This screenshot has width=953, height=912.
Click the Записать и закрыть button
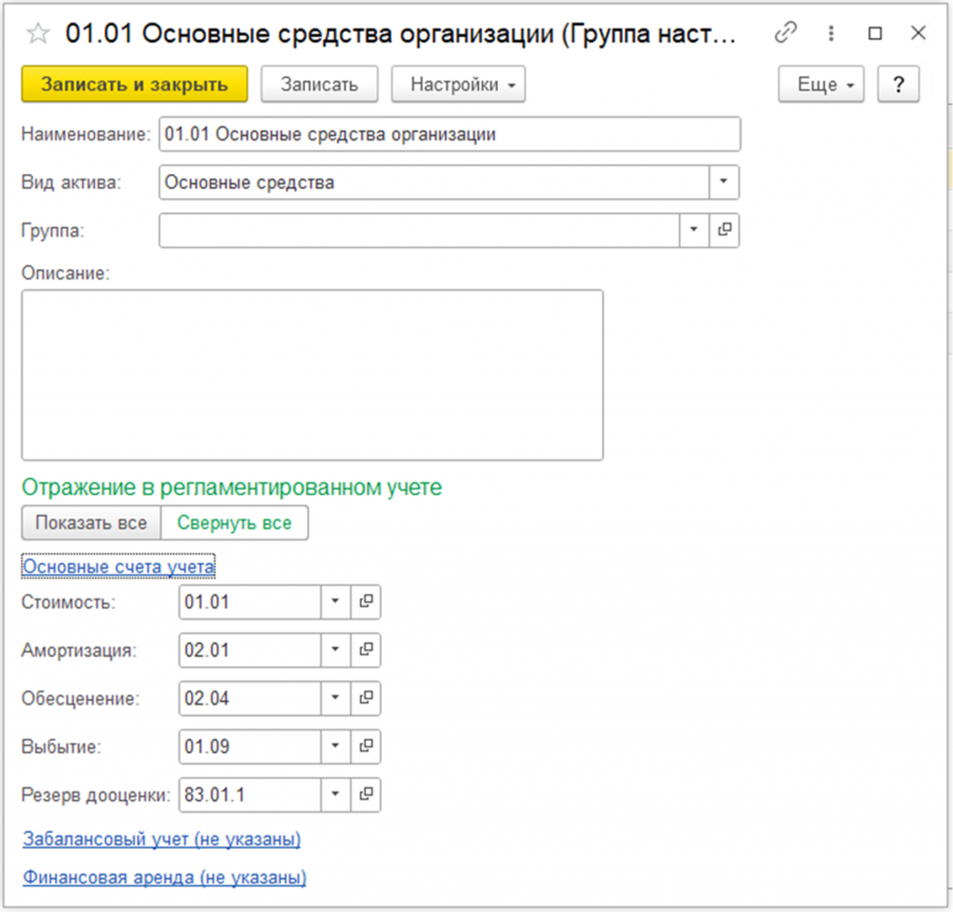click(134, 84)
